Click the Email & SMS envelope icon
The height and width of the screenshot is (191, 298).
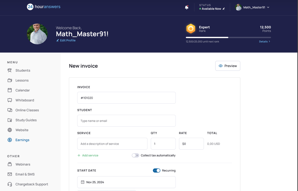[x=10, y=174]
